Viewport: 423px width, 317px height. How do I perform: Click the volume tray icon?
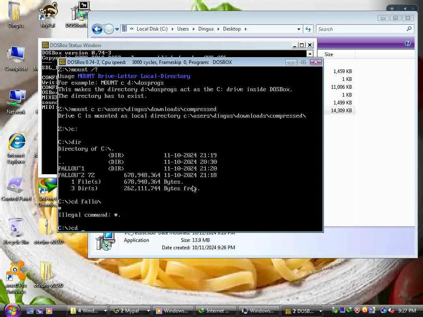coord(392,310)
